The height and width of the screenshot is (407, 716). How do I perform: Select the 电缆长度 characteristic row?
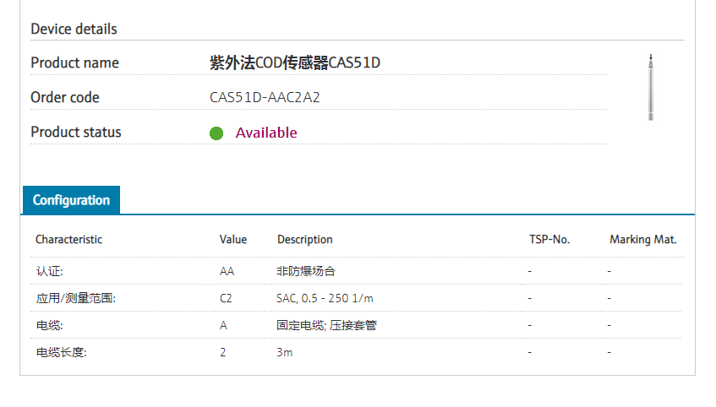pos(61,352)
